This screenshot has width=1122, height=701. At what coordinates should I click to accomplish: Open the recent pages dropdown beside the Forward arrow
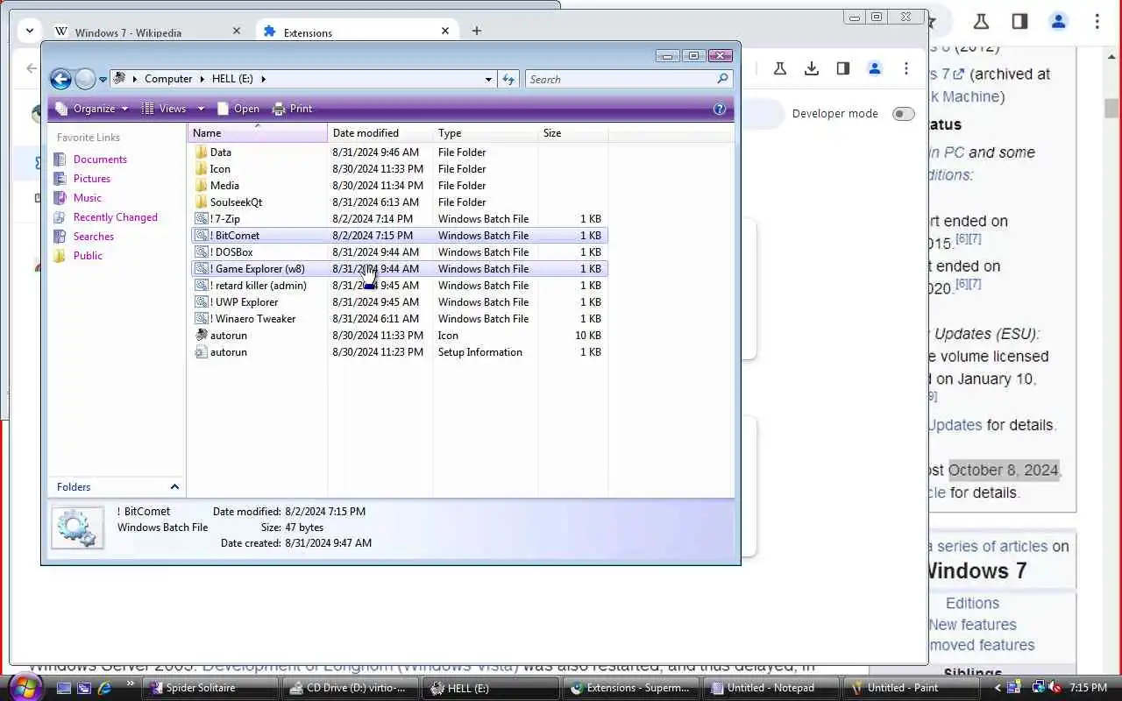point(103,80)
